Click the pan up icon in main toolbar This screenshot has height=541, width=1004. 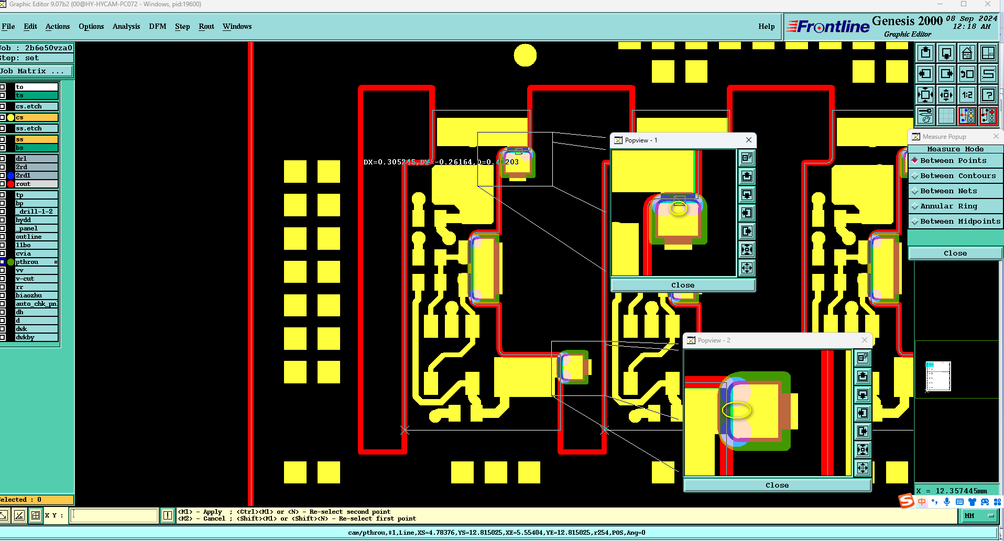[x=925, y=53]
